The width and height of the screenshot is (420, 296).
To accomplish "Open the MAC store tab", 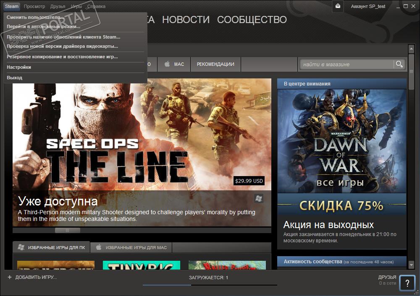I will [x=174, y=64].
